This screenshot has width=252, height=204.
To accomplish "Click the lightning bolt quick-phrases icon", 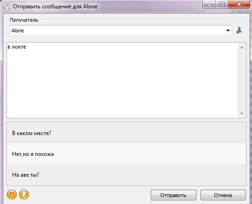I will click(x=24, y=195).
